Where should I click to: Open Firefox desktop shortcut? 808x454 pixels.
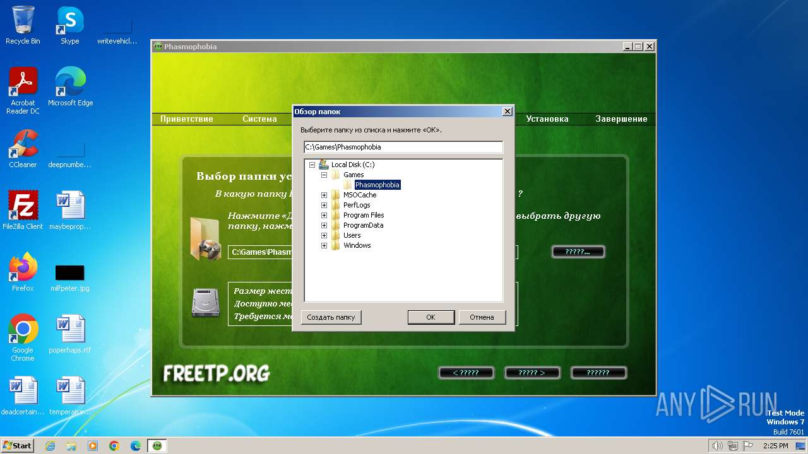(23, 272)
